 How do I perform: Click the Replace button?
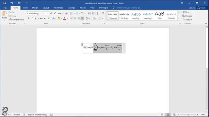(x=187, y=16)
